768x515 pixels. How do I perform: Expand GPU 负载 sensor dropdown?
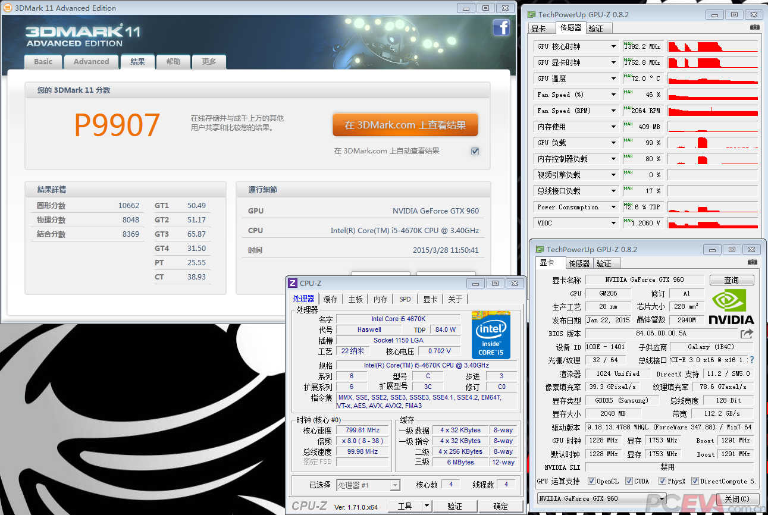coord(613,143)
